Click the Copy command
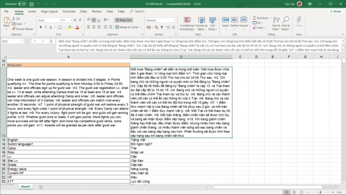This screenshot has width=346, height=195. tap(18, 24)
